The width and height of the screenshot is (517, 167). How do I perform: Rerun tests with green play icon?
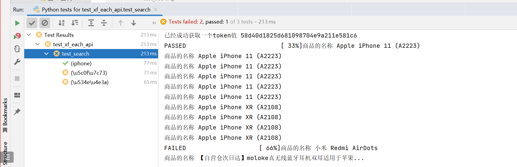click(17, 23)
